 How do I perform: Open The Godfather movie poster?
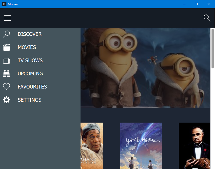point(194,146)
